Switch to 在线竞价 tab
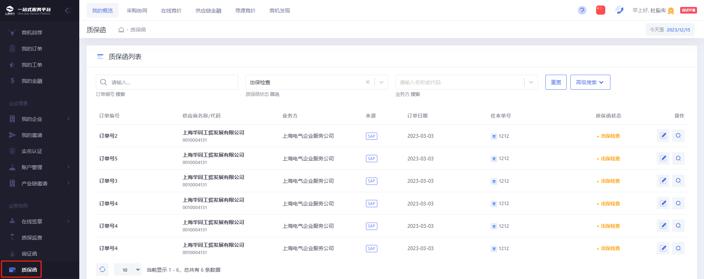The height and width of the screenshot is (279, 704). [x=171, y=11]
